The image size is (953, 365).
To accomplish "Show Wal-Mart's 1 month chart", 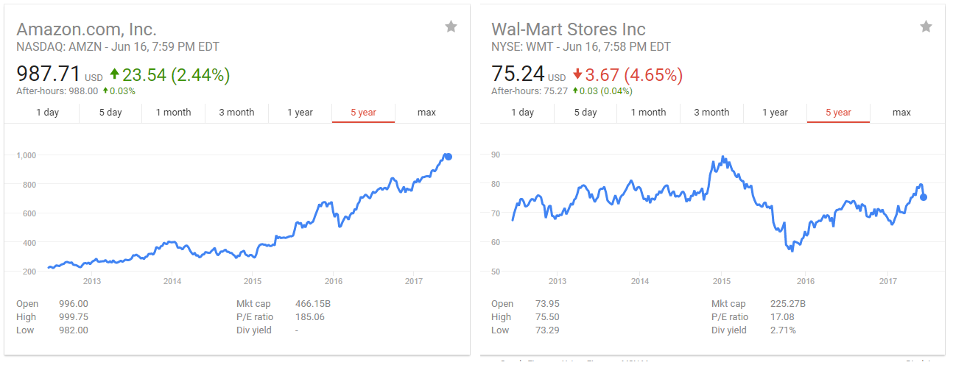I will click(x=648, y=113).
